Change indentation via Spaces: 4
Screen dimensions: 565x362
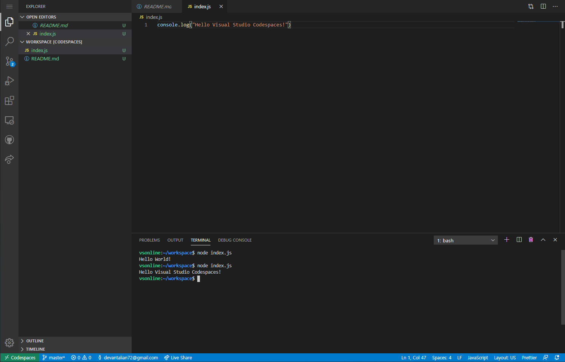click(x=442, y=357)
